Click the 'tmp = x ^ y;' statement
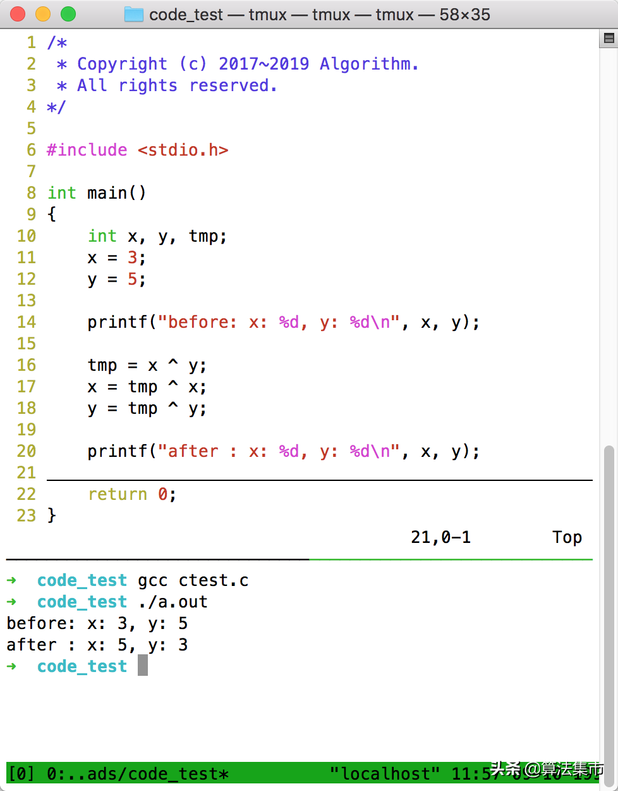 pos(147,366)
